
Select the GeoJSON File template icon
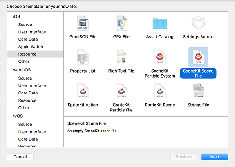(x=83, y=23)
